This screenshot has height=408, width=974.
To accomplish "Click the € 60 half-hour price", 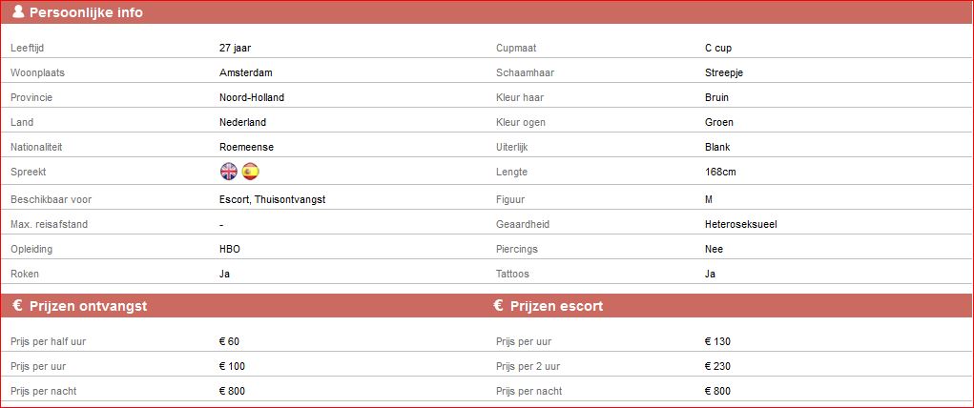I will tap(230, 341).
